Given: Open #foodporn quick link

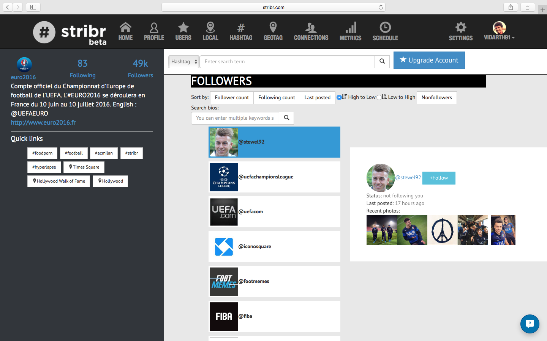Looking at the screenshot, I should point(42,153).
